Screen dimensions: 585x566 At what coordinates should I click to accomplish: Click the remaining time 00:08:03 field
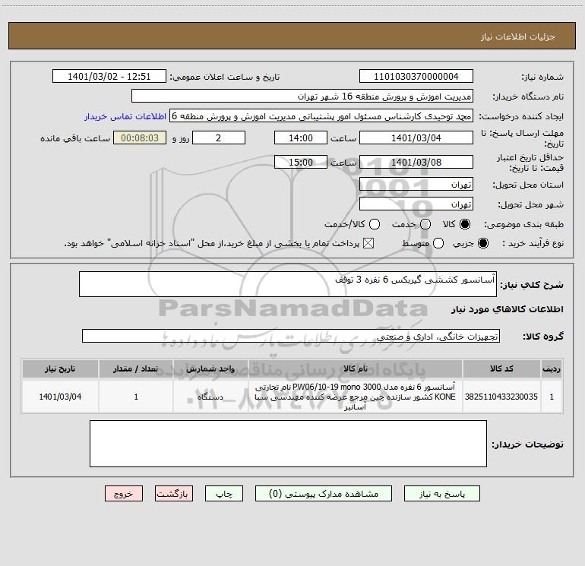[x=140, y=138]
